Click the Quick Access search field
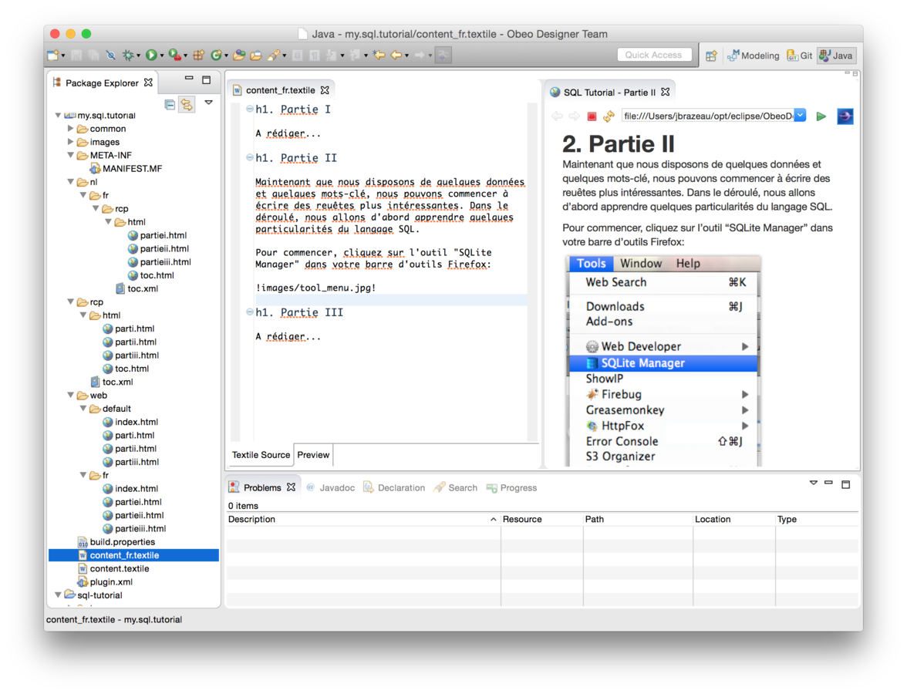Image resolution: width=907 pixels, height=694 pixels. (x=654, y=55)
